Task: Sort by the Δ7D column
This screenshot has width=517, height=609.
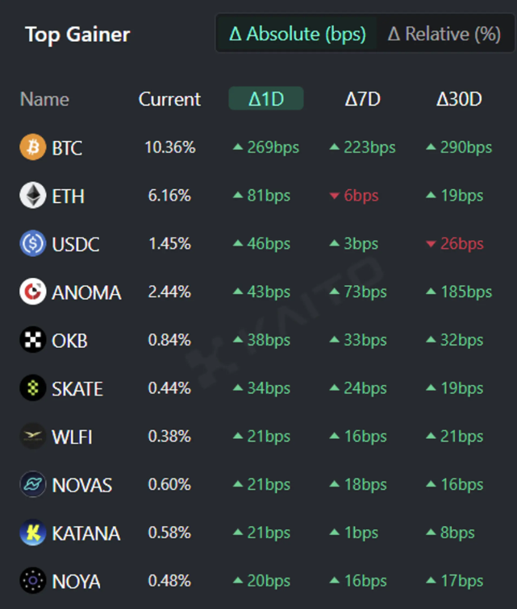Action: click(363, 99)
